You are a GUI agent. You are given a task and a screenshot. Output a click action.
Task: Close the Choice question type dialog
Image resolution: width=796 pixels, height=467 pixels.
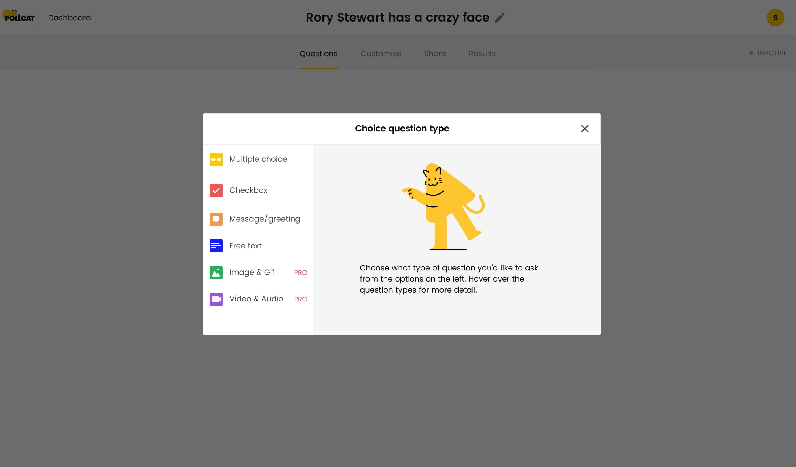point(585,128)
